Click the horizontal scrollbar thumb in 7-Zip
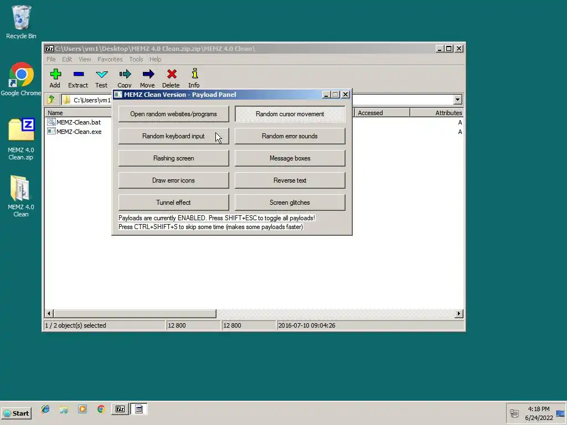This screenshot has height=425, width=567. tap(135, 313)
